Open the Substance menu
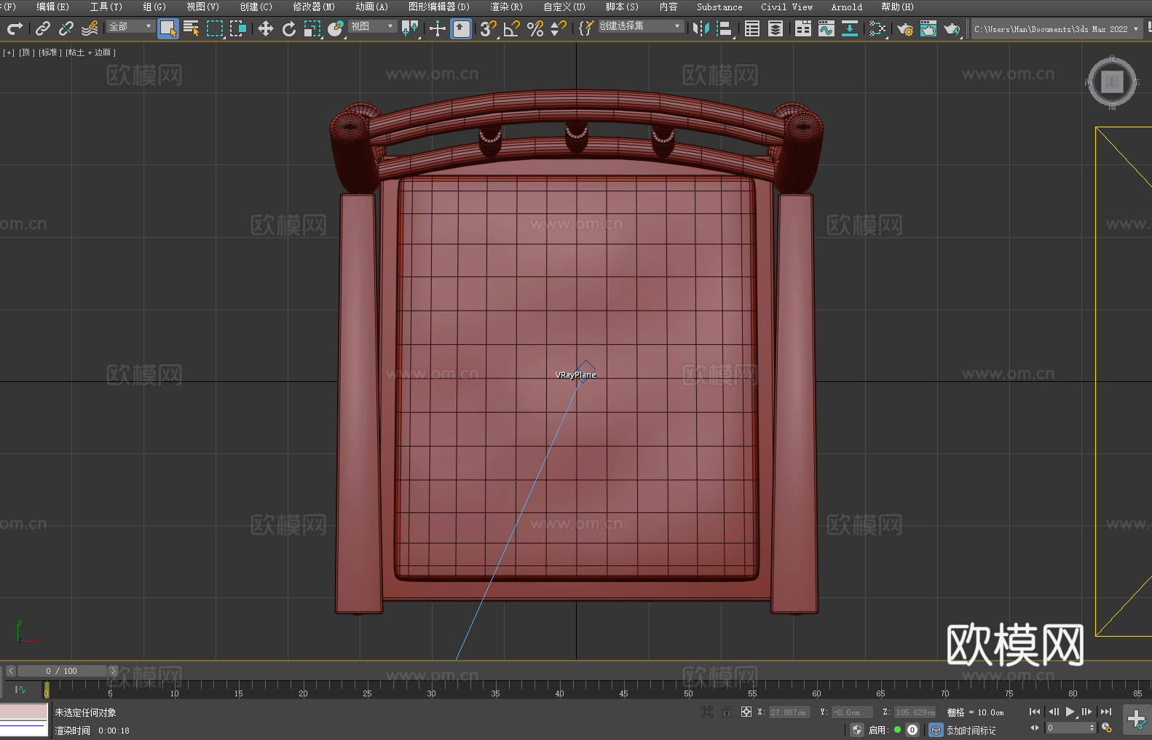Viewport: 1152px width, 740px height. click(x=719, y=7)
